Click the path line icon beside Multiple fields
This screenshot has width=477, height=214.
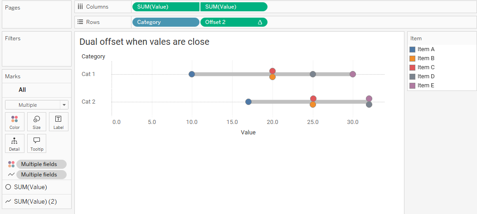(11, 175)
